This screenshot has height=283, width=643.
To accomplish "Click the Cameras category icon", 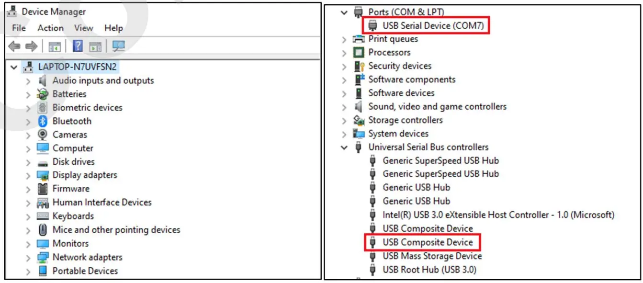I will (x=42, y=135).
